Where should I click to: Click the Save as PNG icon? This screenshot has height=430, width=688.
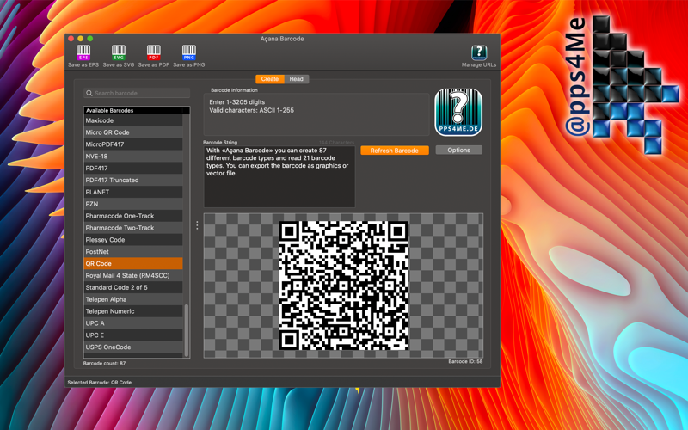pyautogui.click(x=188, y=52)
